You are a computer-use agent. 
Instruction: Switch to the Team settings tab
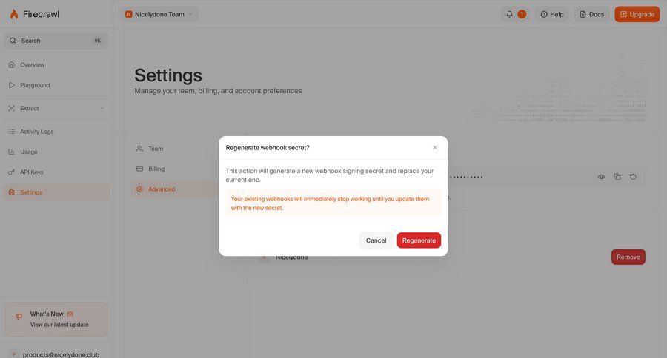click(156, 149)
